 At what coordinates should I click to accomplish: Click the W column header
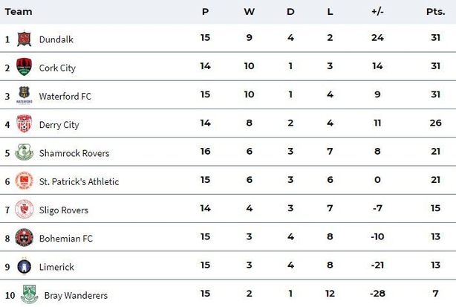pos(249,12)
